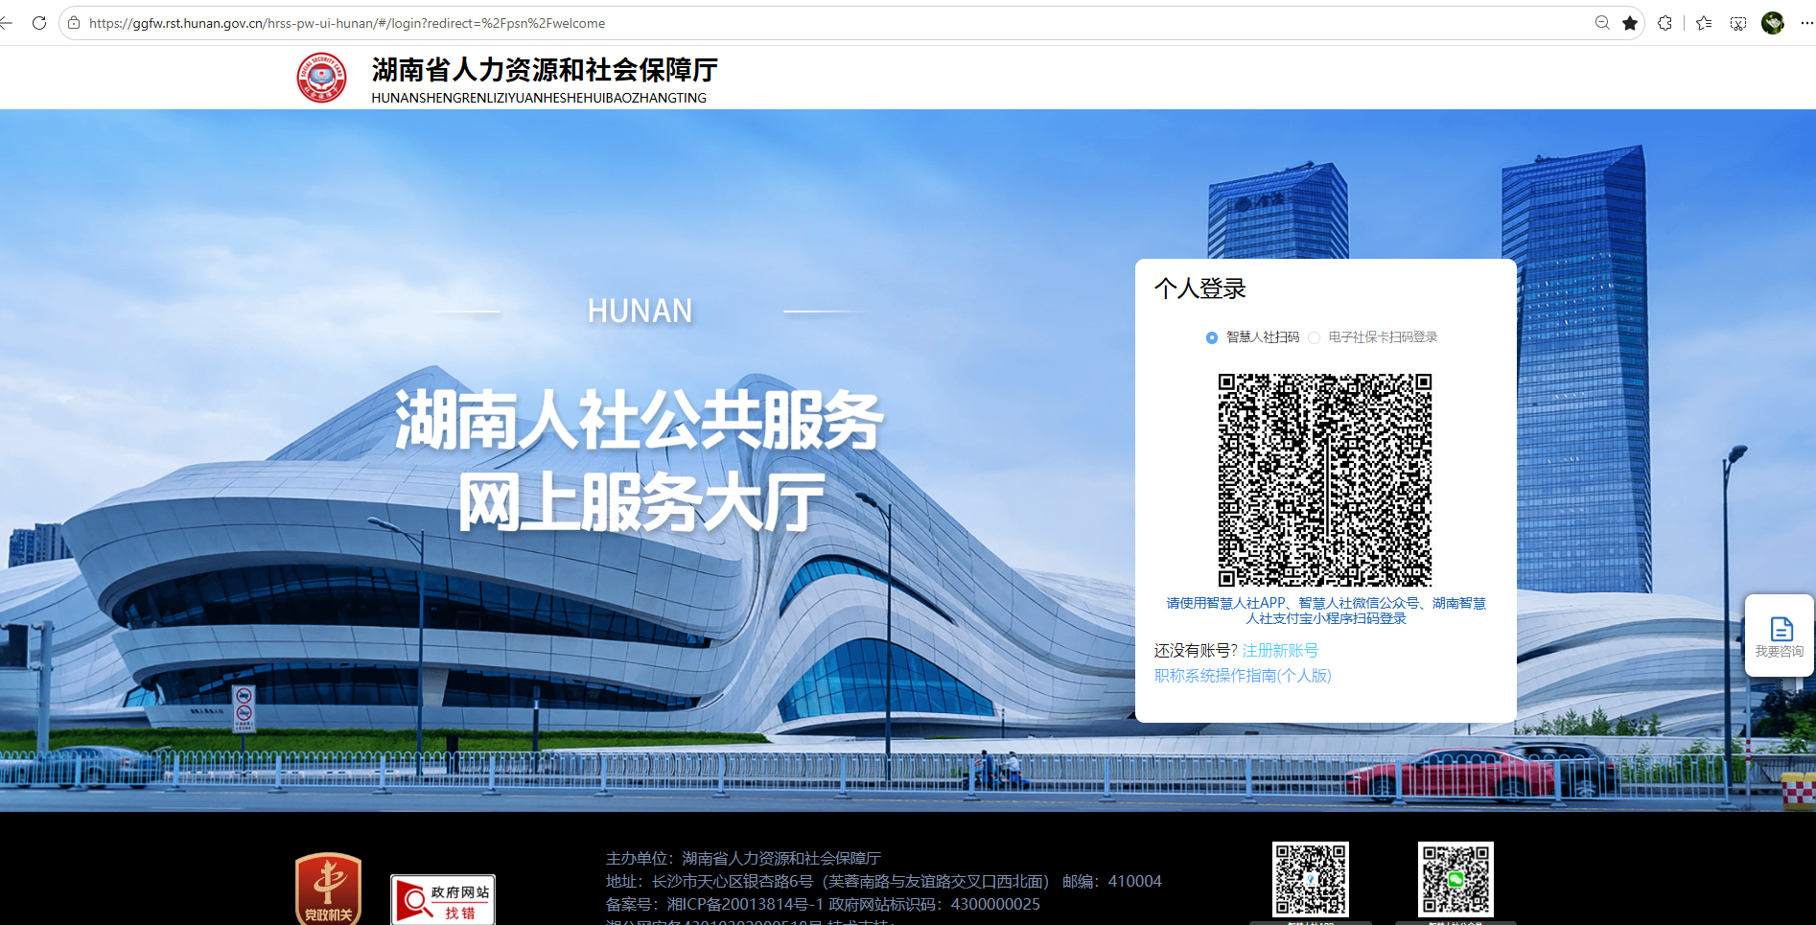
Task: Select 电子社保卡扫码登录 radio option
Action: tap(1315, 337)
